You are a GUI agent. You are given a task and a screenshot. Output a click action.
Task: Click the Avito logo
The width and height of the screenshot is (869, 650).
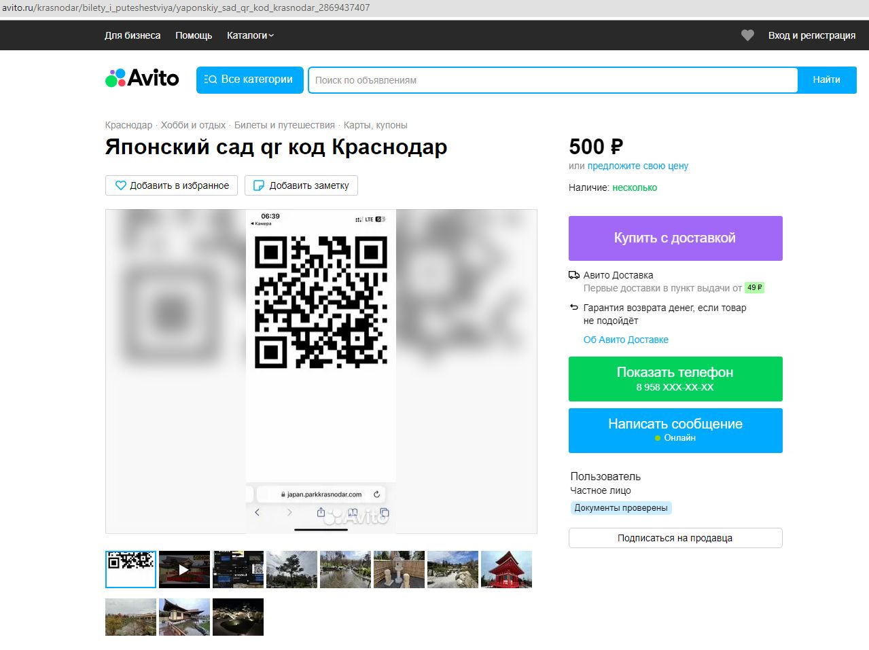[x=142, y=79]
